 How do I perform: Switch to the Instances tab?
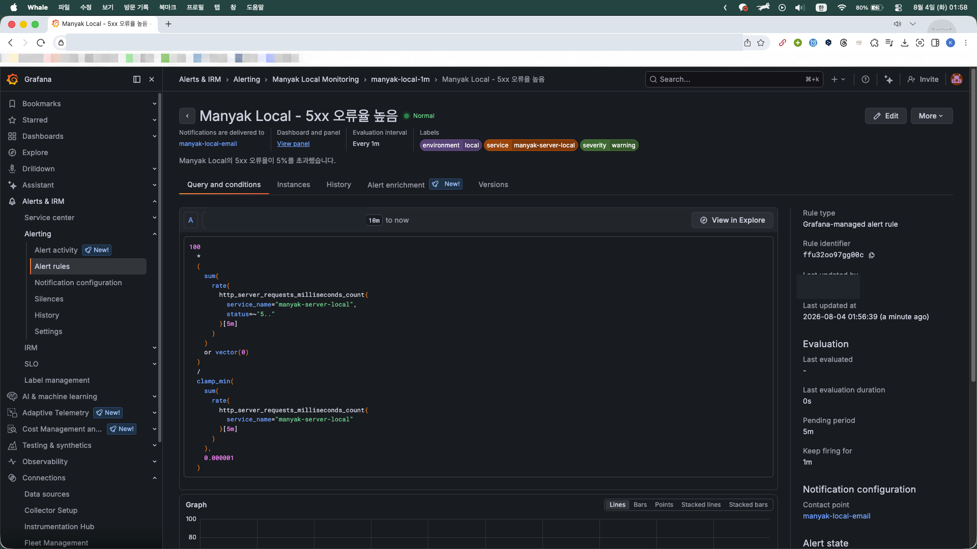point(294,185)
